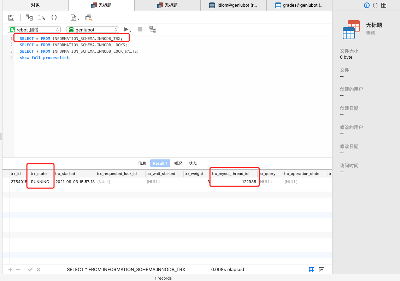Open the idiom@geniubot table tab
Screen dimensions: 400x281
tap(234, 5)
